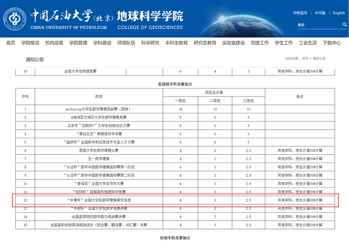Screen dimensions: 349x241
Task: Click second-prize value 12 in mathorcup row
Action: [215, 109]
